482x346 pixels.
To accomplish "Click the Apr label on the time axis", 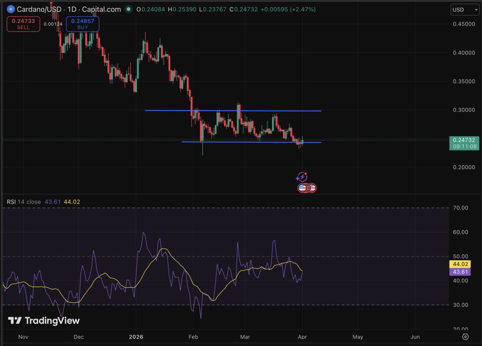I will [x=302, y=337].
